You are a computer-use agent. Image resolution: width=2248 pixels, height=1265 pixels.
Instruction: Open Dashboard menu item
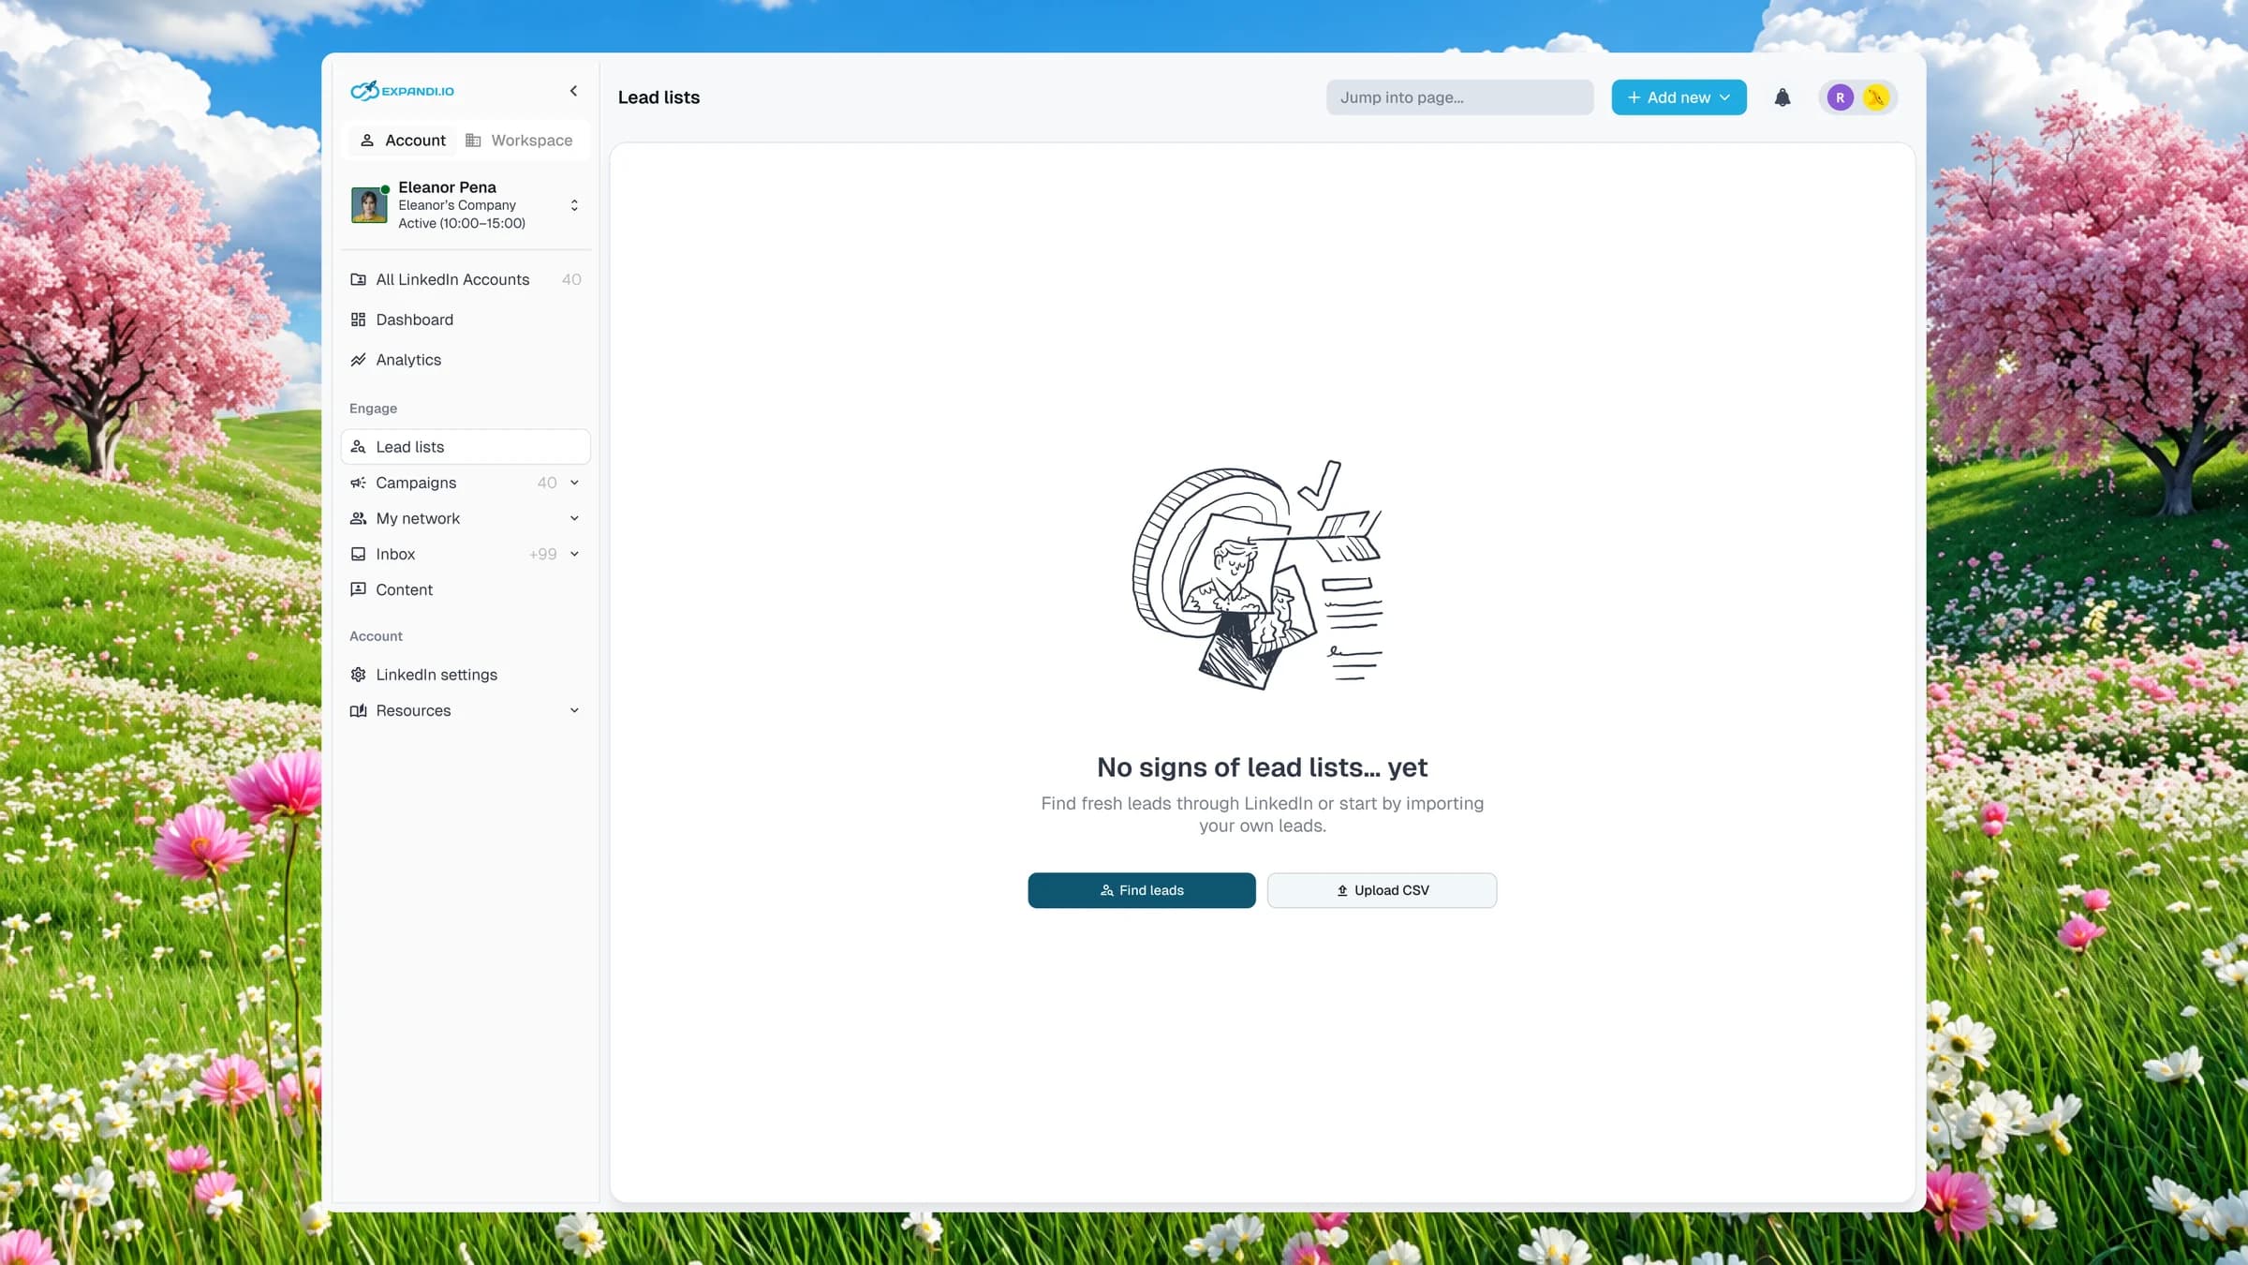coord(466,320)
